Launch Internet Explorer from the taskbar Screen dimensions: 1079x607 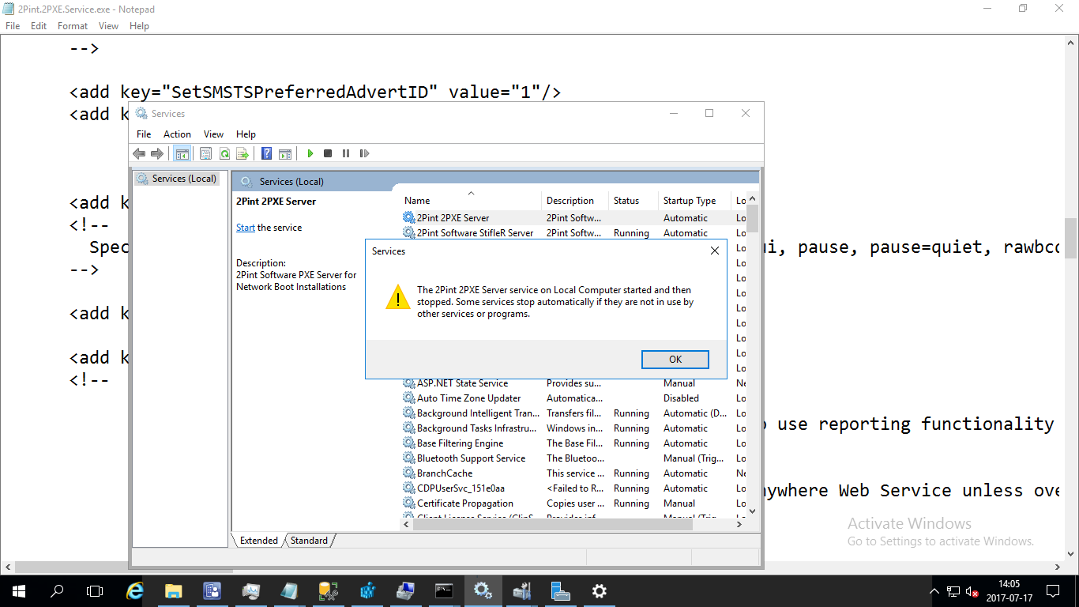tap(135, 590)
